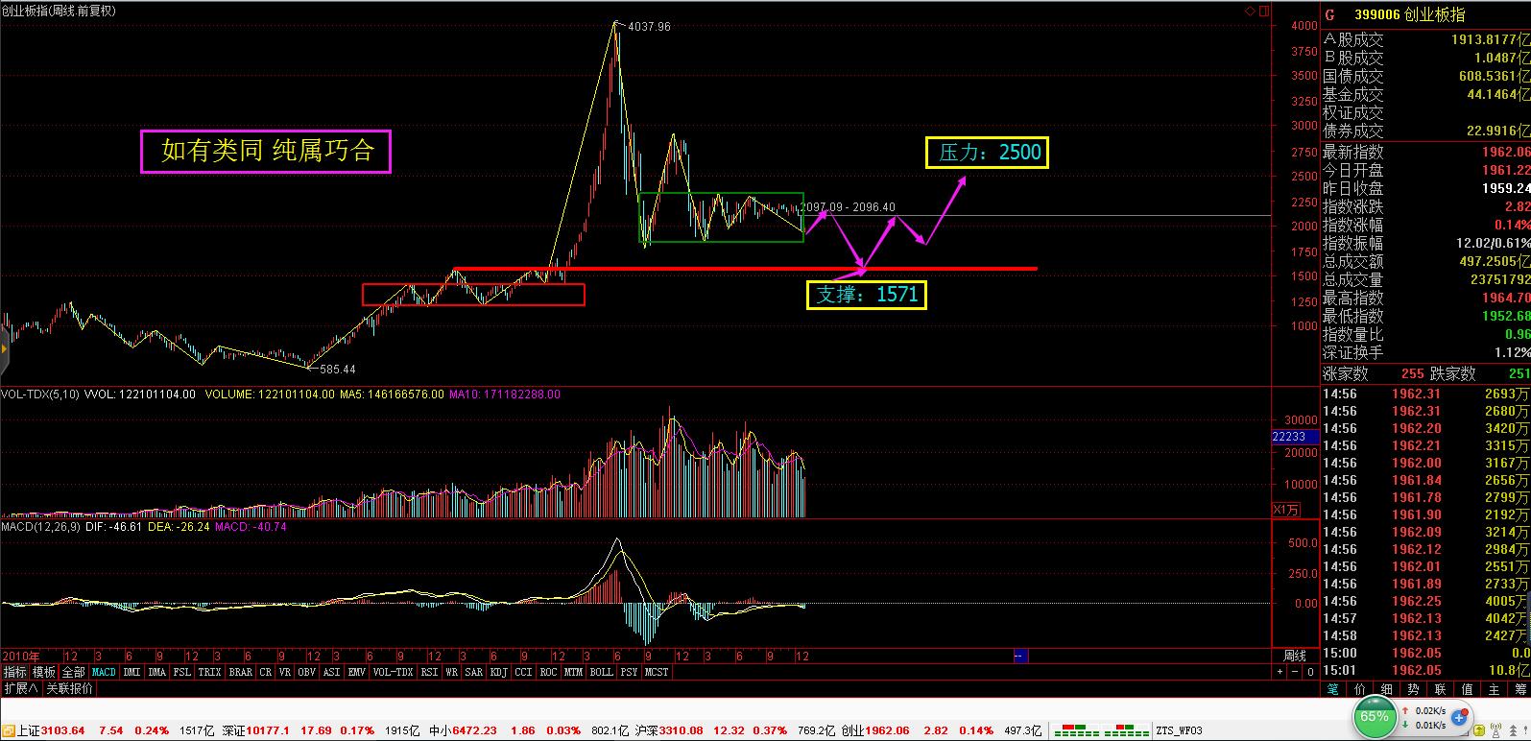Click the yellow icon left of 上证
Screen dimensions: 1531x741
(9, 731)
